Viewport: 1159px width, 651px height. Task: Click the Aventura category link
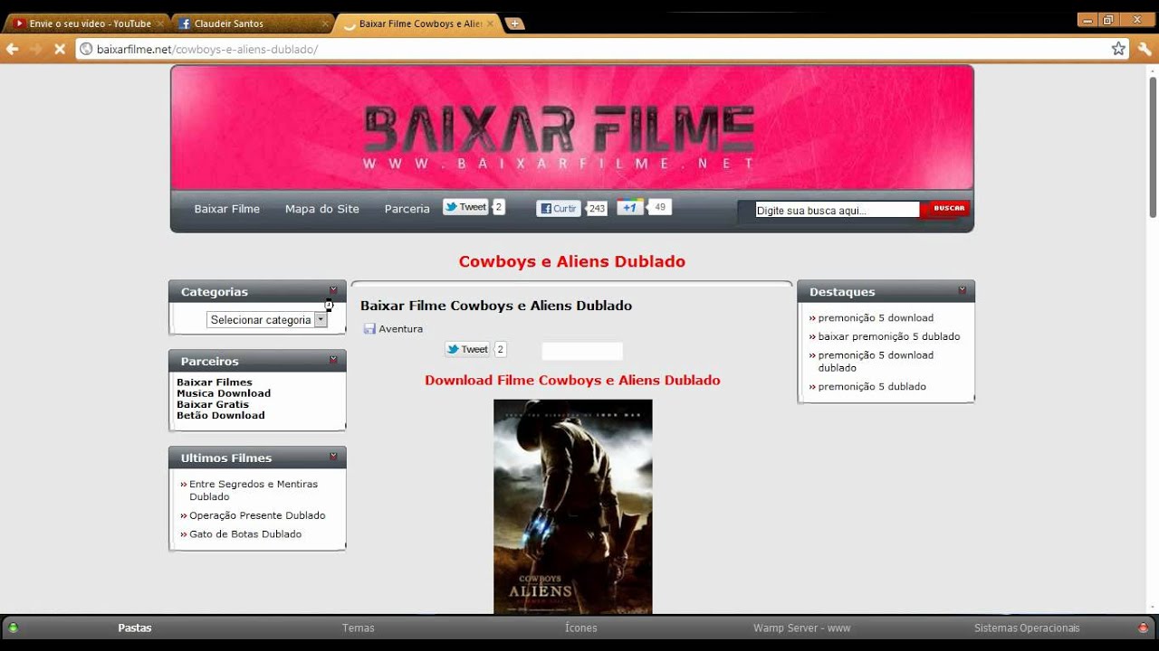point(400,329)
